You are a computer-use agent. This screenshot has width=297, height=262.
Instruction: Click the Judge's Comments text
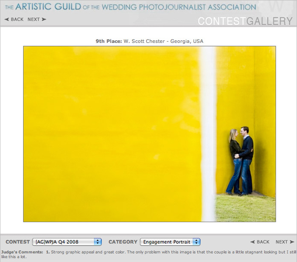click(x=148, y=254)
